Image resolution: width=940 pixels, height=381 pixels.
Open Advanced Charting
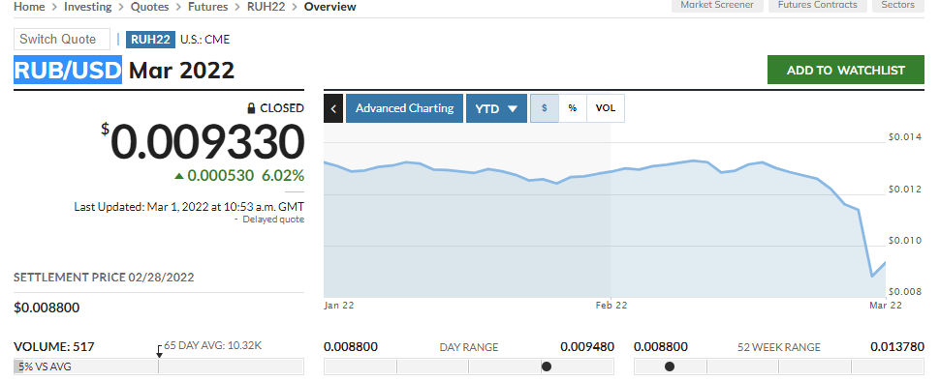coord(404,108)
